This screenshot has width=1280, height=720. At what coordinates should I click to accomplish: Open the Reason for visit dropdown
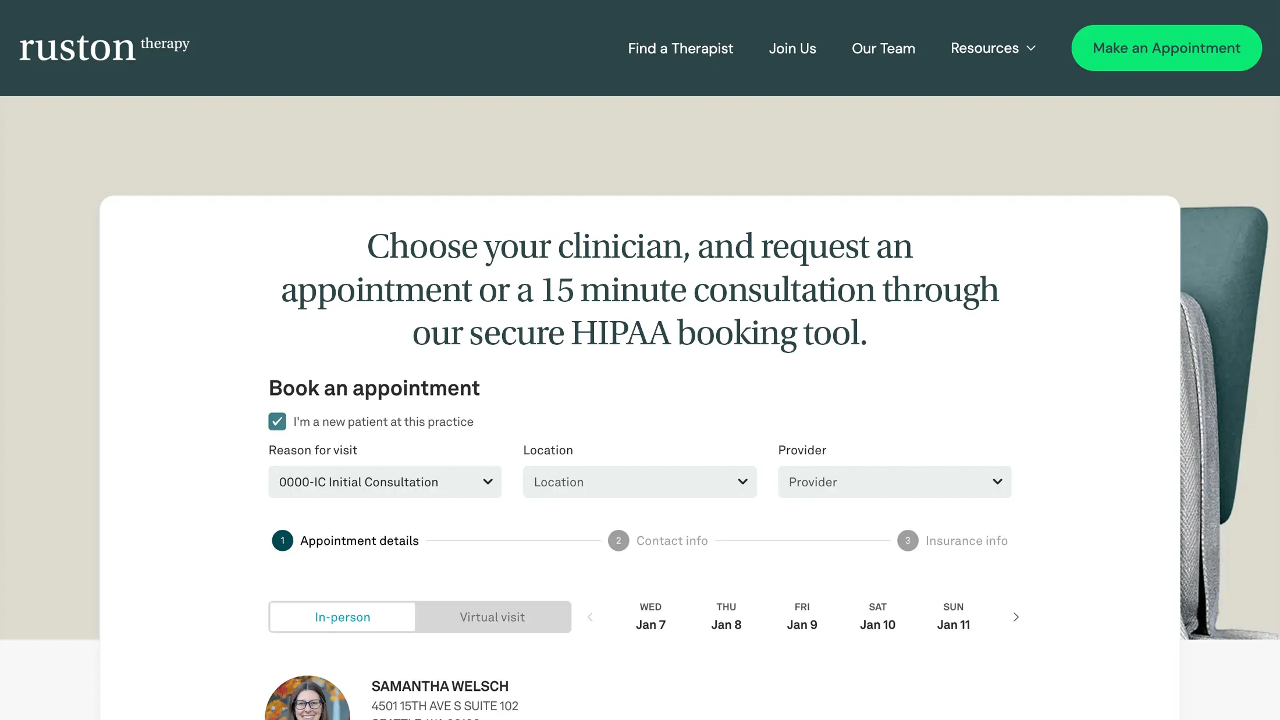pos(385,482)
